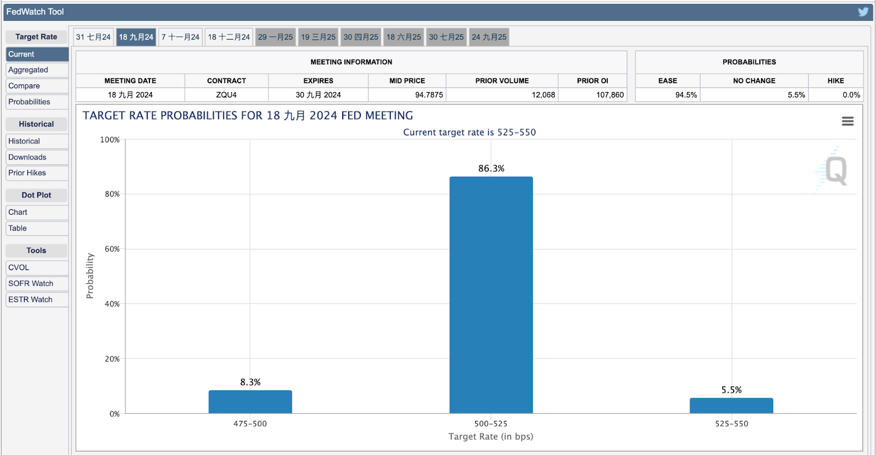Click the 94.5% ease probability value

coord(686,95)
